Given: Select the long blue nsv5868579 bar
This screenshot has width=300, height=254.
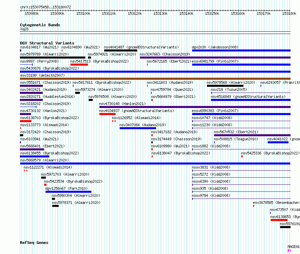Looking at the screenshot, I should (x=155, y=164).
